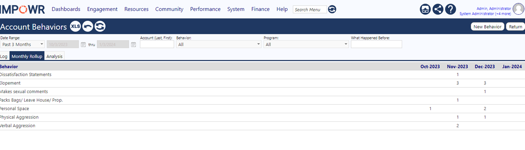
Task: Click the refresh icon beside Account Behaviors
Action: [x=100, y=27]
